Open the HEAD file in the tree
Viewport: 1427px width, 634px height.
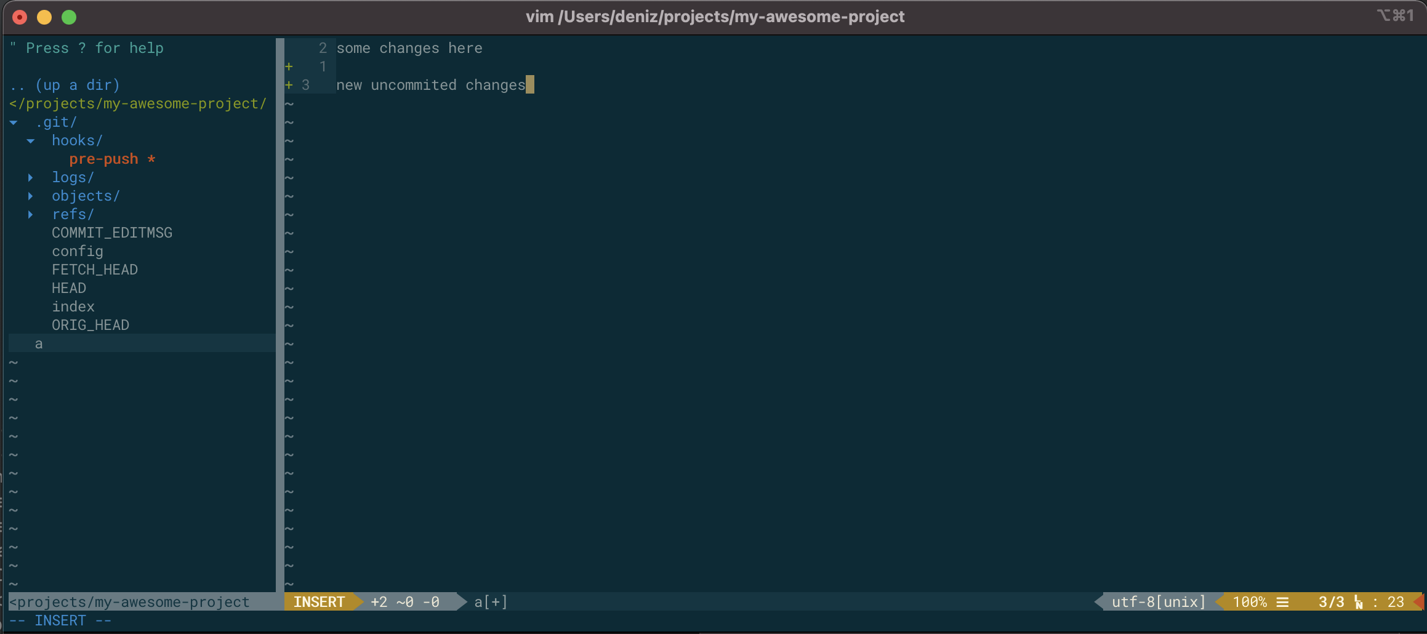[x=69, y=288]
